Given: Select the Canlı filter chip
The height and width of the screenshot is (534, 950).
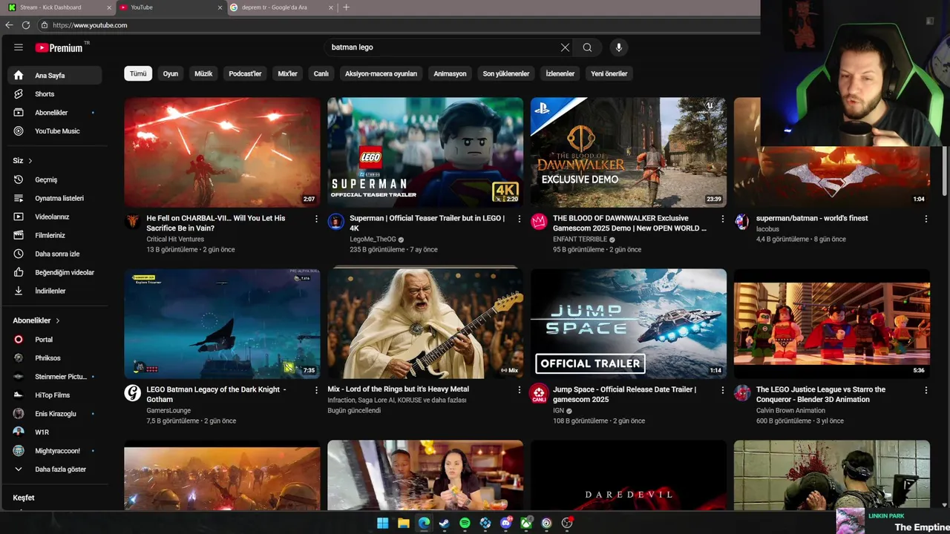Looking at the screenshot, I should (321, 73).
